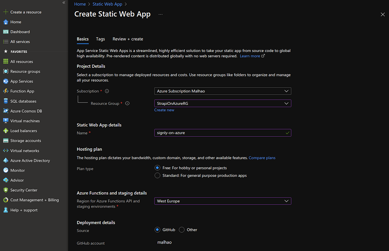This screenshot has height=251, width=389.
Task: Collapse the sidebar with the double-chevron icon
Action: point(64,2)
